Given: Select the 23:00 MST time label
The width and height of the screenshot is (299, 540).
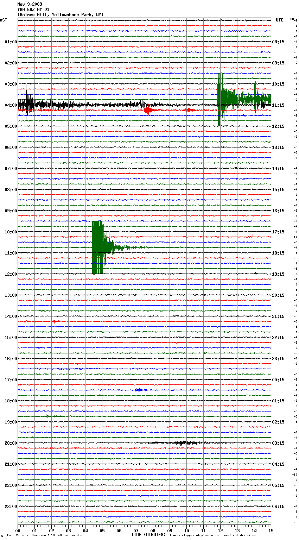Looking at the screenshot, I should click(11, 507).
